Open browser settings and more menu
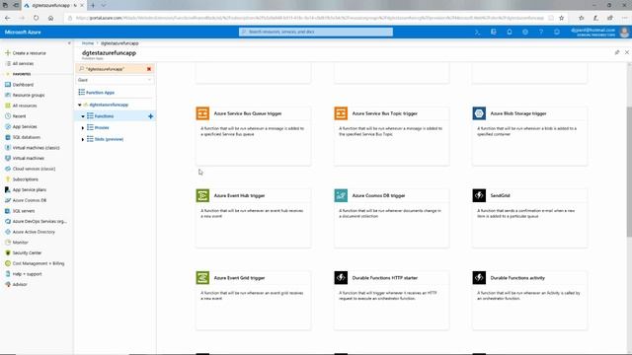 coord(624,18)
